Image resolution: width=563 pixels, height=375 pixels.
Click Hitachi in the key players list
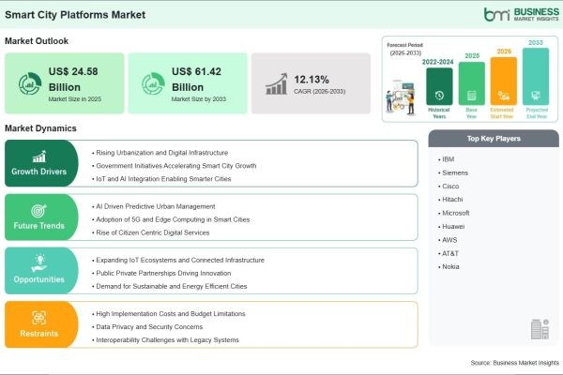point(450,200)
